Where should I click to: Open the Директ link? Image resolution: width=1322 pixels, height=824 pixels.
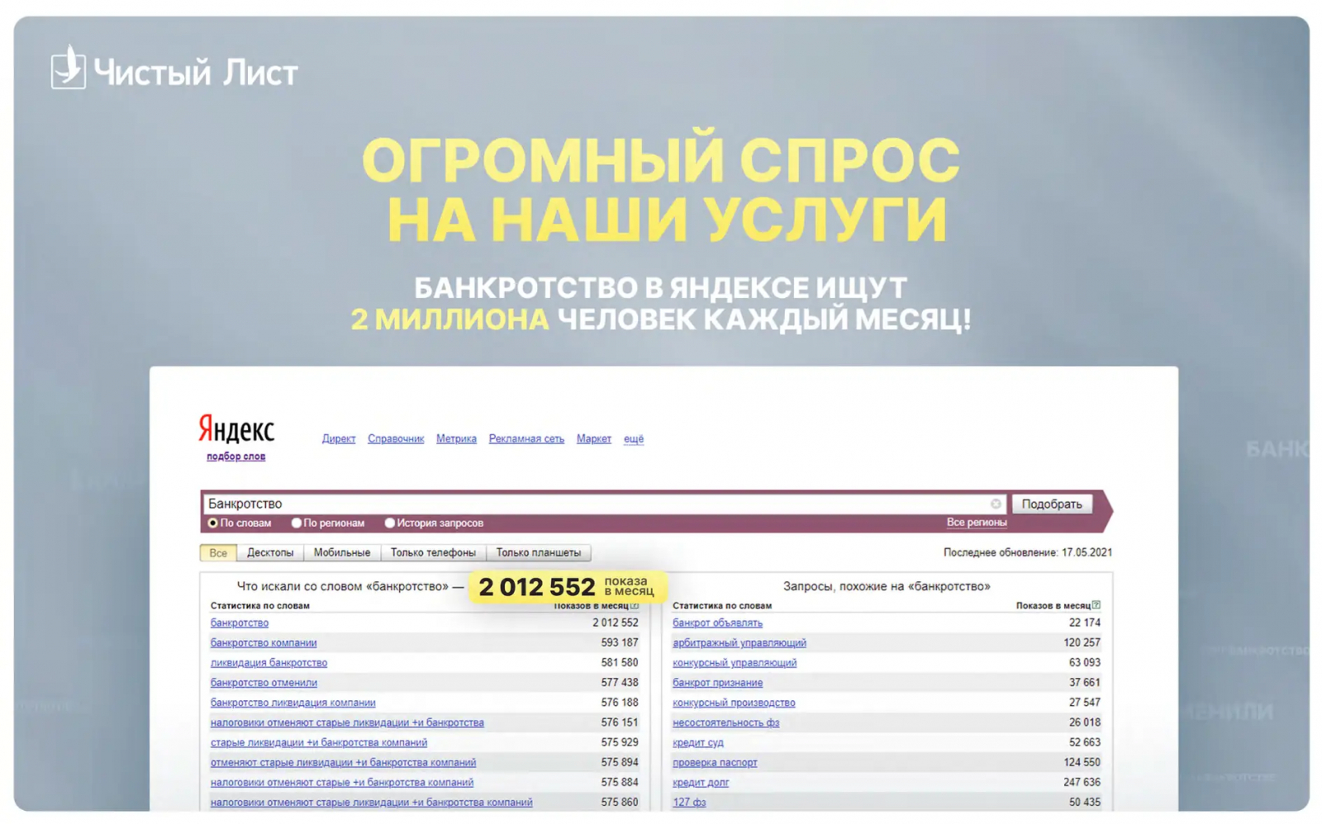pos(339,438)
